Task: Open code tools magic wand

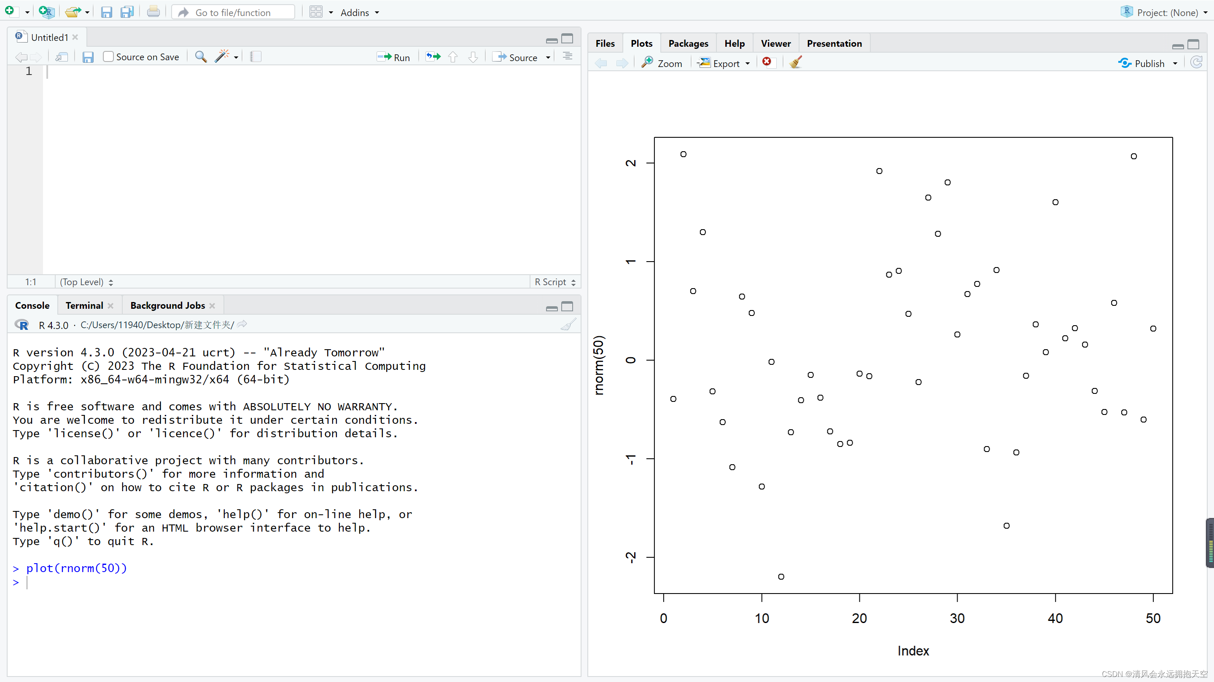Action: click(221, 56)
